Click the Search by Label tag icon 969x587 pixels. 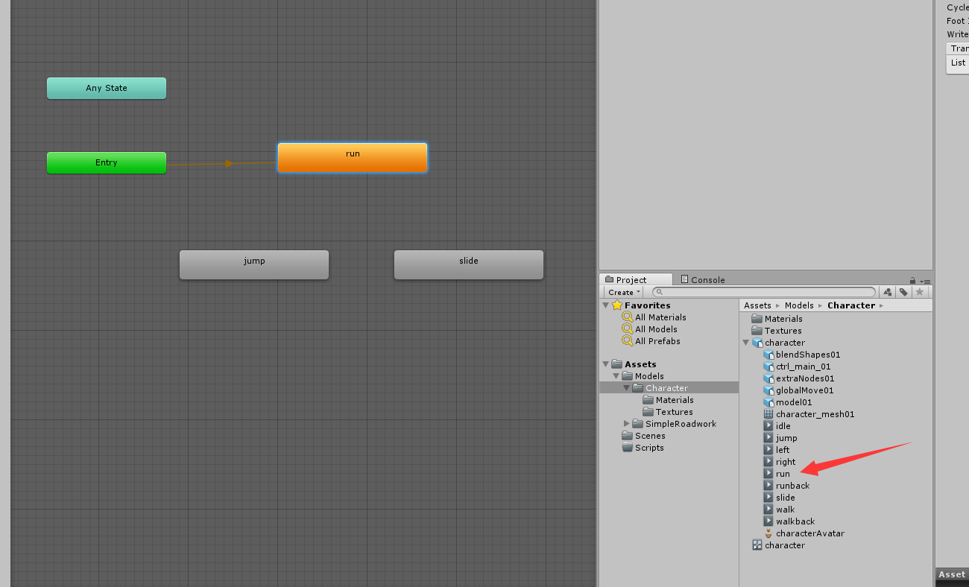click(903, 292)
